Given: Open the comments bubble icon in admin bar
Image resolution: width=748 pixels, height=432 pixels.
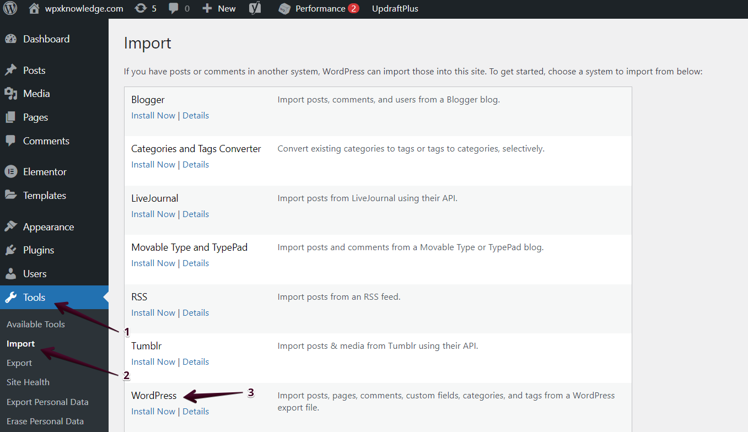Looking at the screenshot, I should tap(174, 9).
